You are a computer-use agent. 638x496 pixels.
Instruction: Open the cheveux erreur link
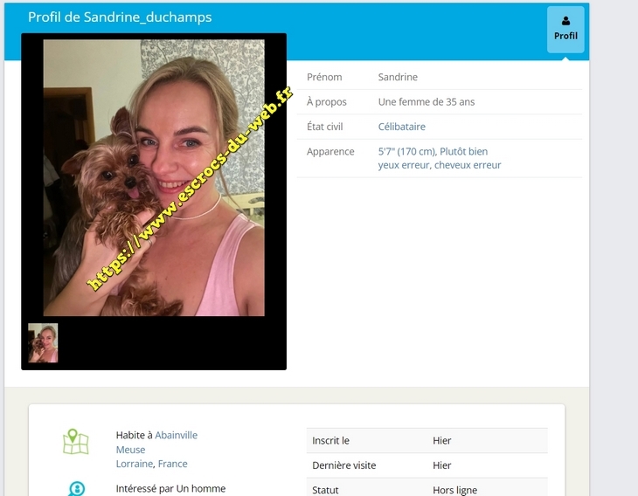[468, 165]
